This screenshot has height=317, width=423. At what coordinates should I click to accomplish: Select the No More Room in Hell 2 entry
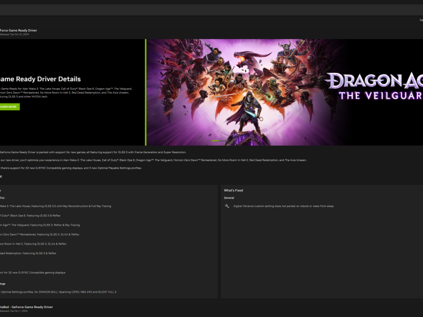pyautogui.click(x=33, y=244)
